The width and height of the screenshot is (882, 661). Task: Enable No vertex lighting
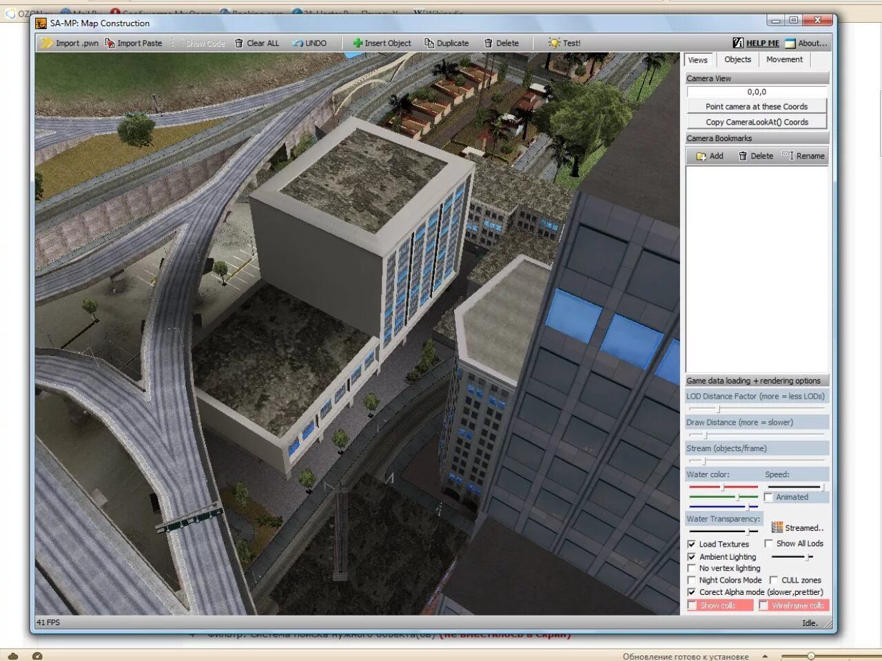pyautogui.click(x=692, y=568)
